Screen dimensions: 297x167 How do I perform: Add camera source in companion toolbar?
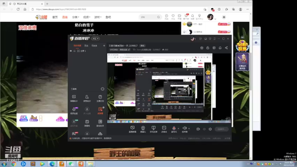[143, 129]
